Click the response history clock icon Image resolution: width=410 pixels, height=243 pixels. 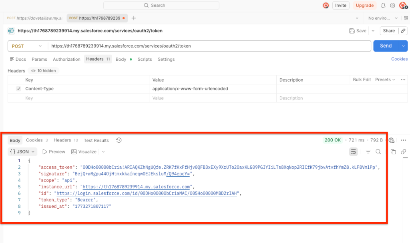tap(119, 140)
